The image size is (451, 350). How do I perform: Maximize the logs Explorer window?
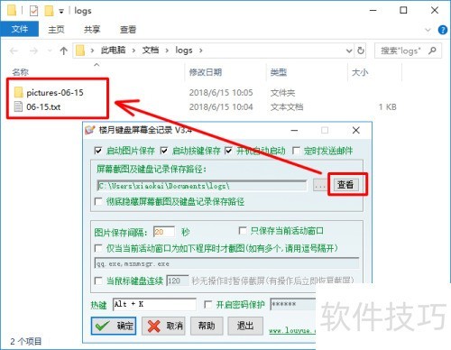[x=403, y=11]
